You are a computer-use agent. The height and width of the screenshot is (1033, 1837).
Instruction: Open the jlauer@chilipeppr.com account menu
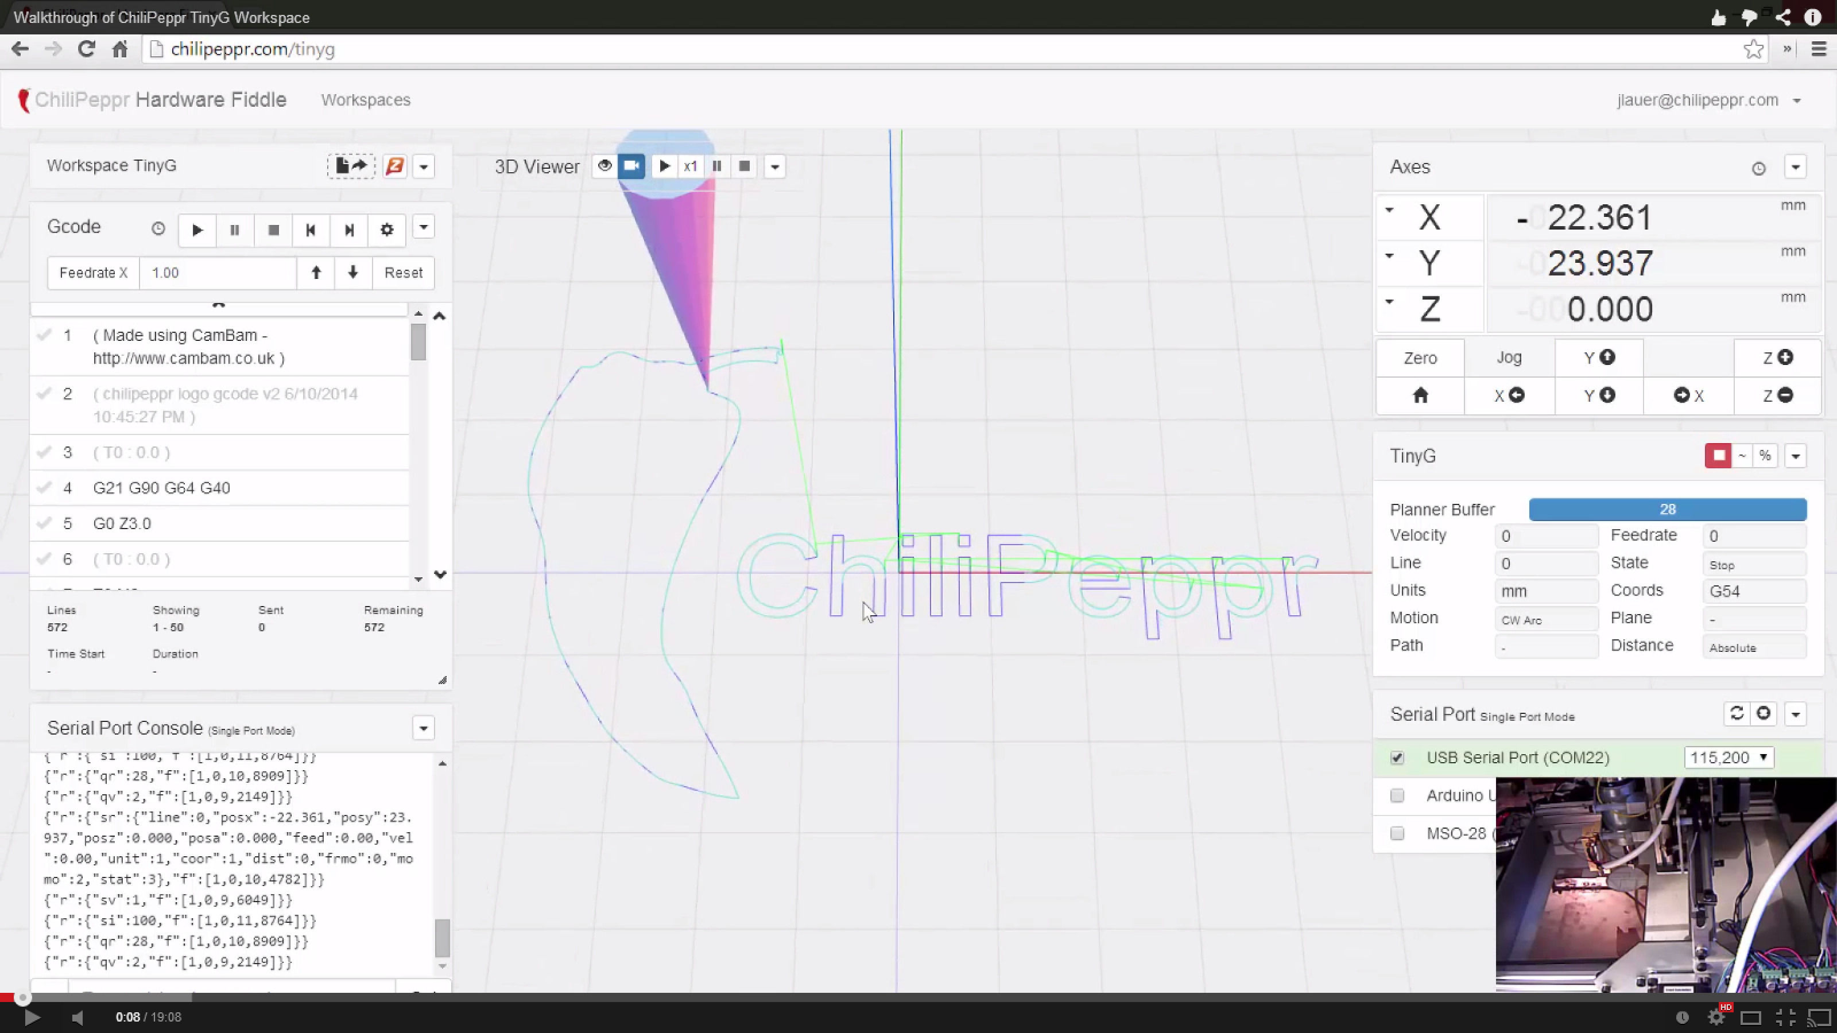point(1710,100)
